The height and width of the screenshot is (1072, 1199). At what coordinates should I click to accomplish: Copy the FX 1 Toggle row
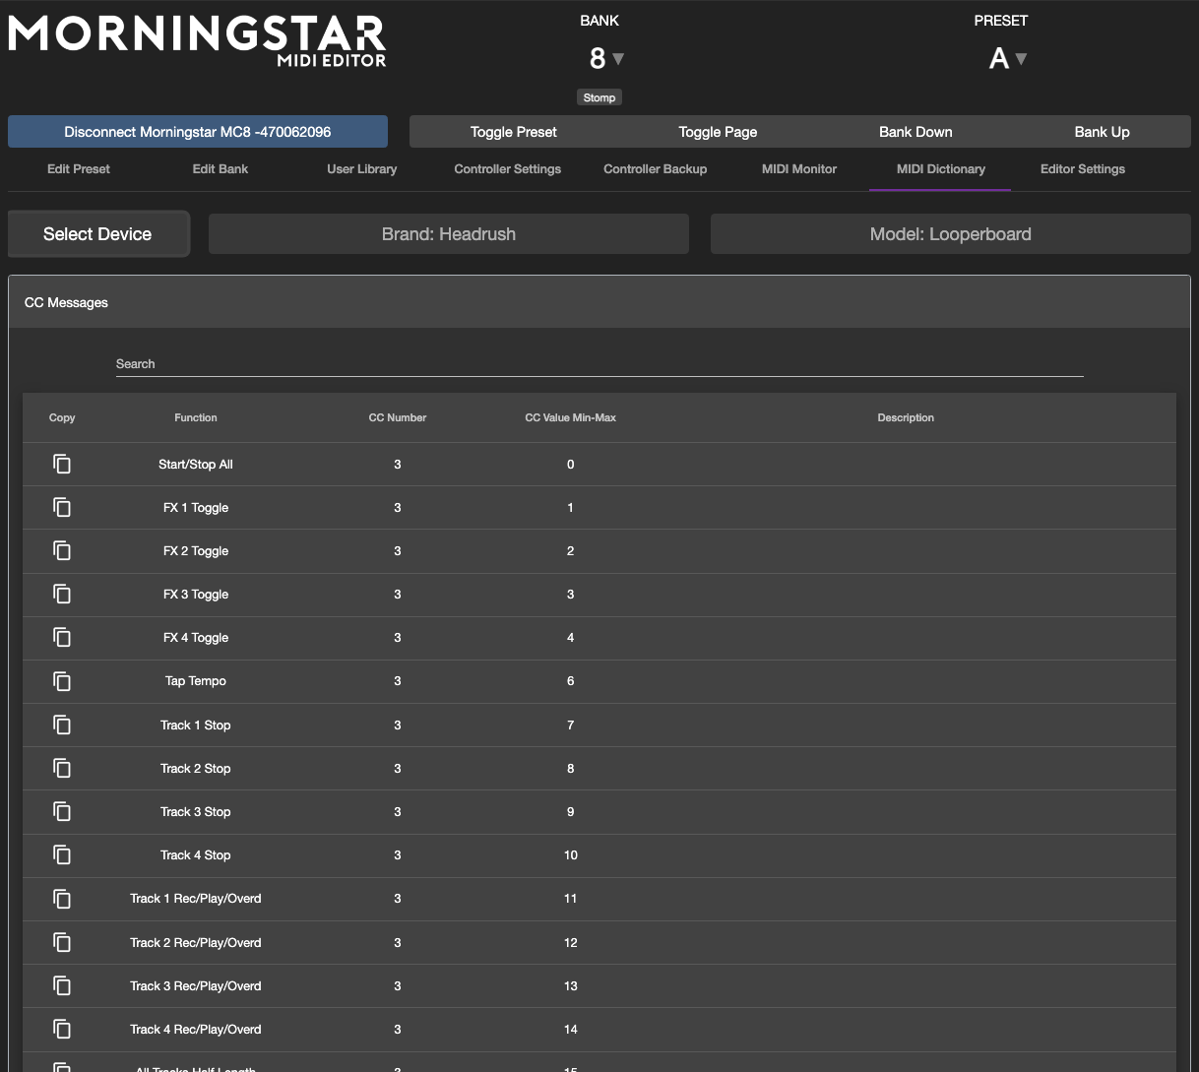click(x=62, y=507)
